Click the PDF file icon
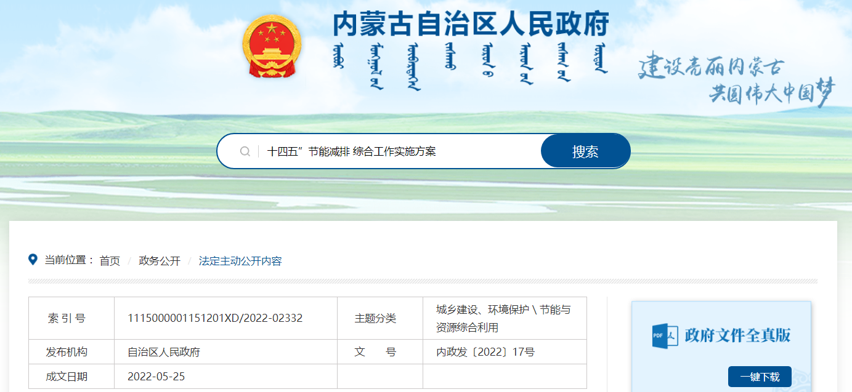The height and width of the screenshot is (392, 852). 665,335
